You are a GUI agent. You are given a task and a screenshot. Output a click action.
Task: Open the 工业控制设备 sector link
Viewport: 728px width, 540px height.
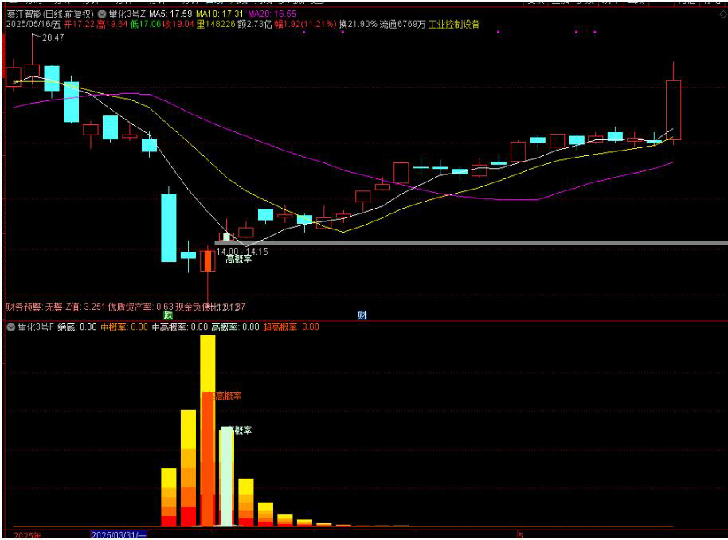pos(454,25)
